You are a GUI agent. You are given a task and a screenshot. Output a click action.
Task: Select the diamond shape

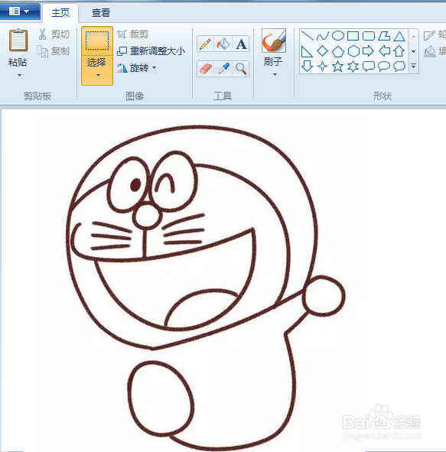[x=323, y=51]
